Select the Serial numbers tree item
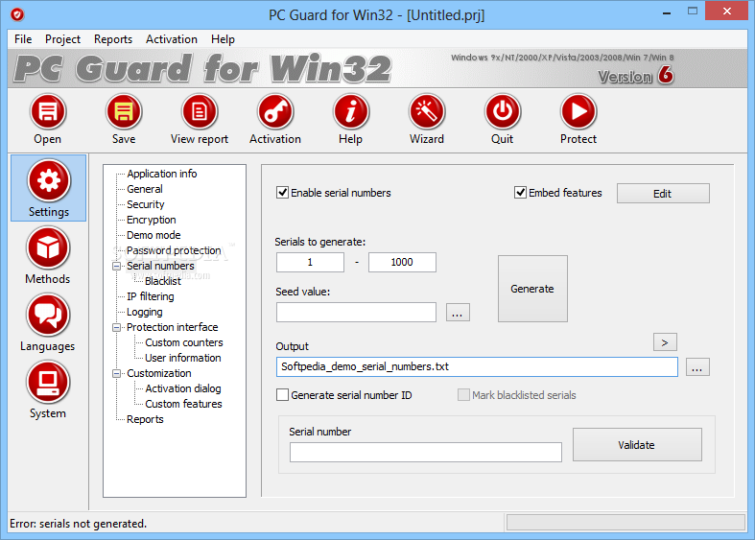 point(160,266)
